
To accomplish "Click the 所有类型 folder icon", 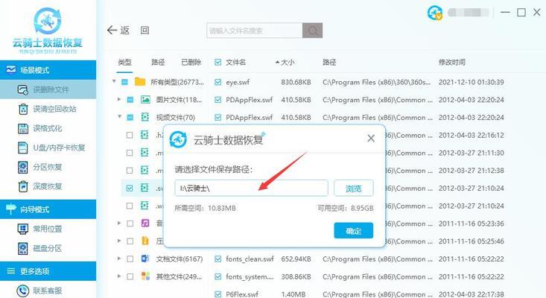I will pyautogui.click(x=140, y=82).
